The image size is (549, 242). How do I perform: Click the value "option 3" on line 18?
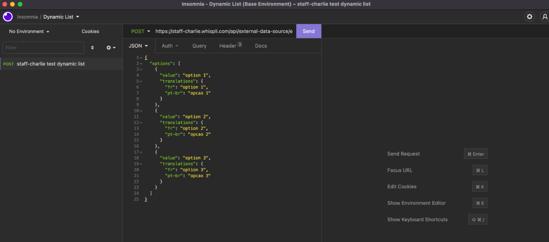pos(196,158)
